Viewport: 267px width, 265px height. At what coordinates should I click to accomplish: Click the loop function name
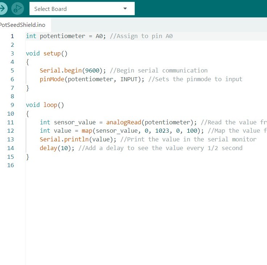[50, 105]
